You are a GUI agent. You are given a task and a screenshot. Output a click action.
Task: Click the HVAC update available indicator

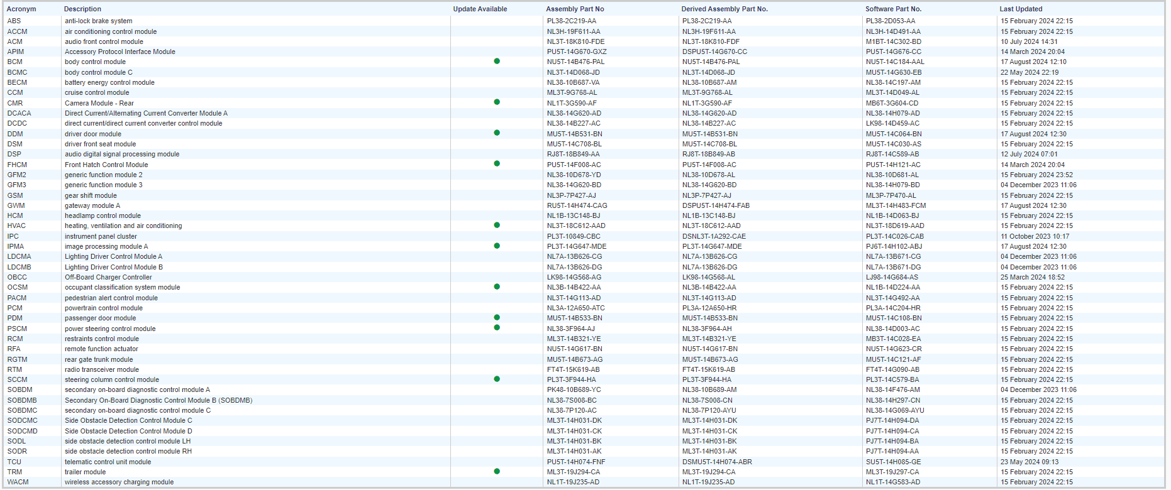pos(497,226)
